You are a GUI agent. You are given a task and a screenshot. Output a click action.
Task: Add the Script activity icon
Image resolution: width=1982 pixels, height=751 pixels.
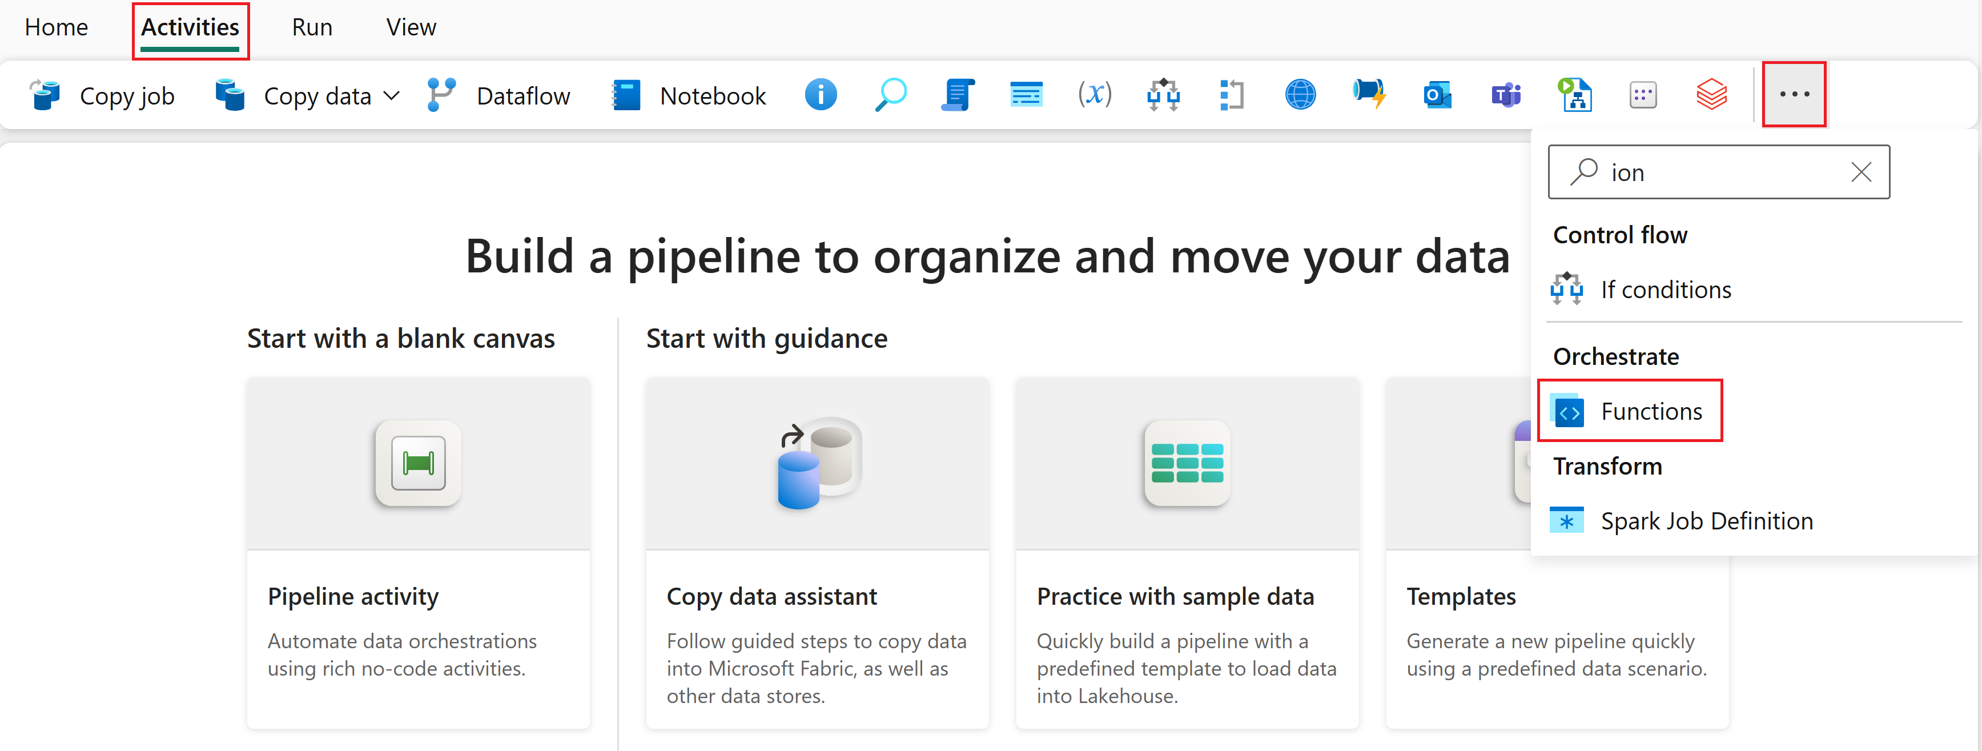(957, 95)
